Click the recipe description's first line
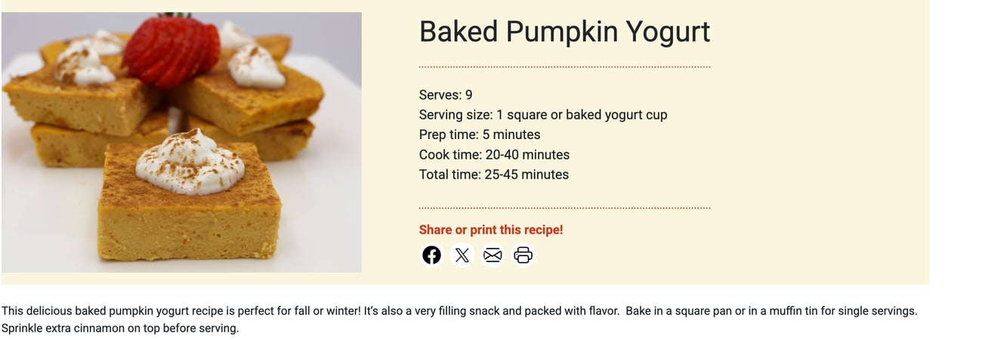Image resolution: width=982 pixels, height=340 pixels. (x=459, y=311)
